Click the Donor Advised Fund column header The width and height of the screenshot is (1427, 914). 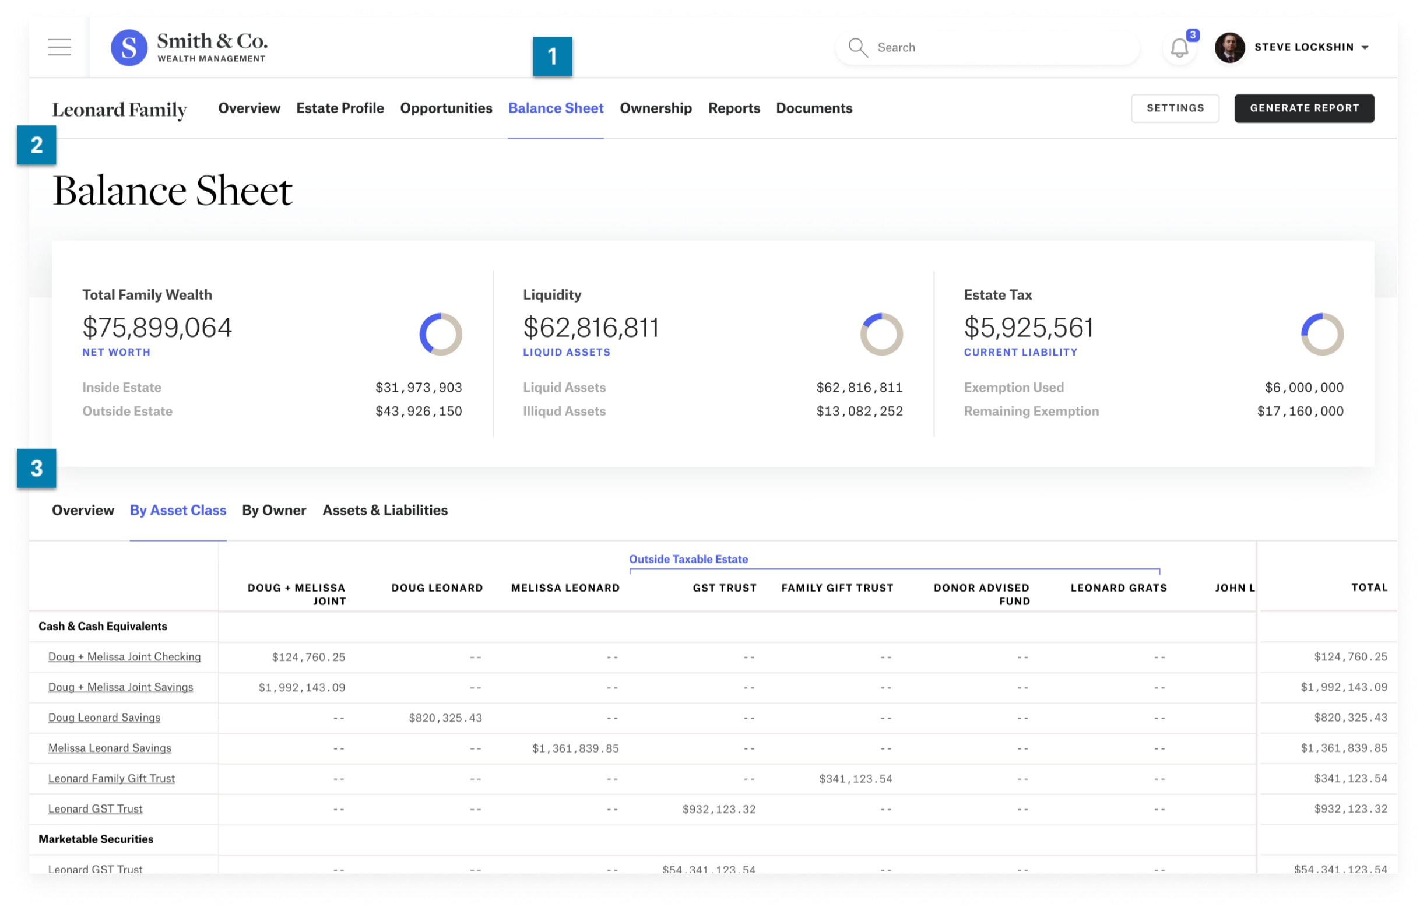982,594
